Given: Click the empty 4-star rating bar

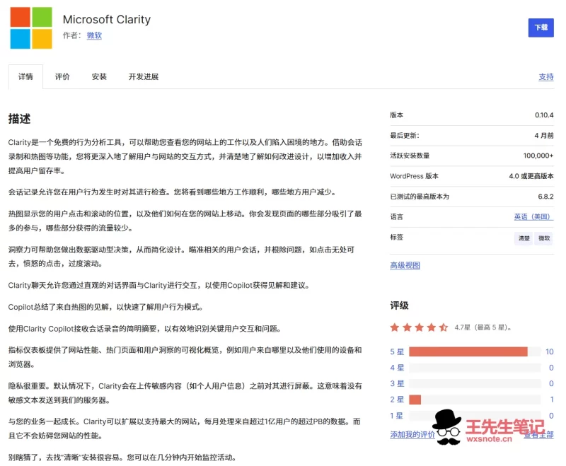Looking at the screenshot, I should click(475, 368).
